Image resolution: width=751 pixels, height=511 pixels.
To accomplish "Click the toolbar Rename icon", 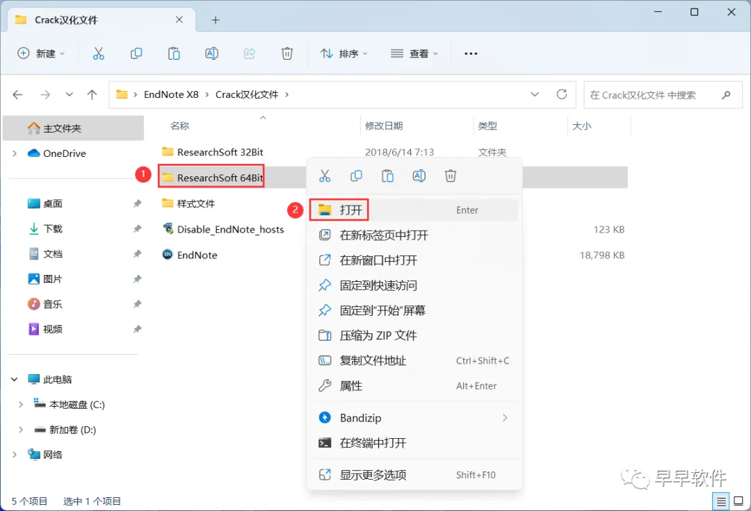I will tap(211, 53).
